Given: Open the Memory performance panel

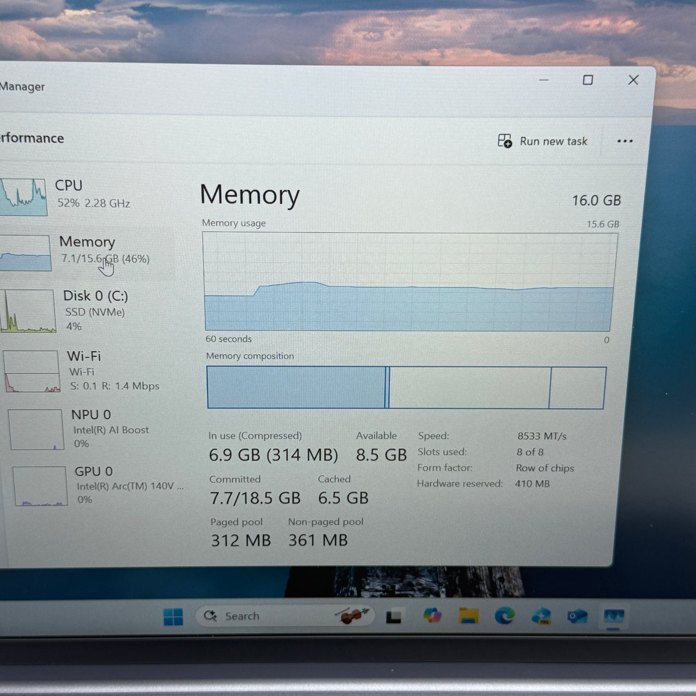Looking at the screenshot, I should (87, 250).
